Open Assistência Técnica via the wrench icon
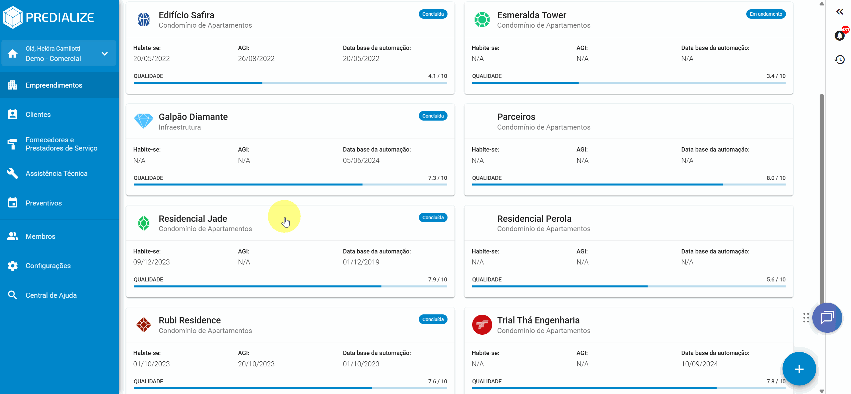The width and height of the screenshot is (851, 394). point(12,173)
